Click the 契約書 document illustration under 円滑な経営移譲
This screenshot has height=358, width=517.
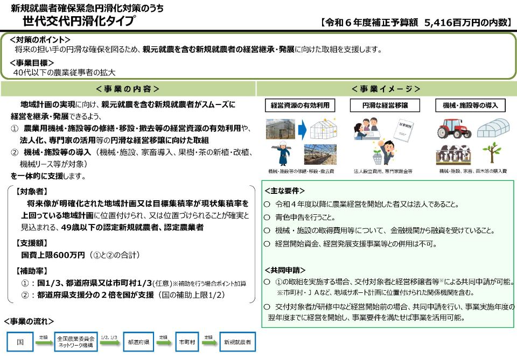coord(403,130)
